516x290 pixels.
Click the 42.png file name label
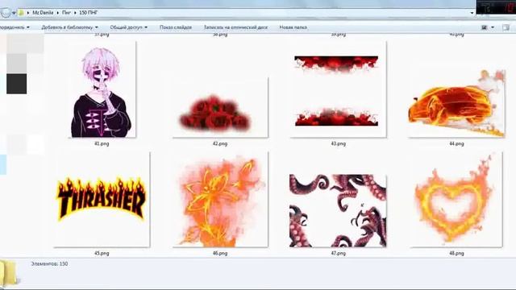[x=220, y=143]
